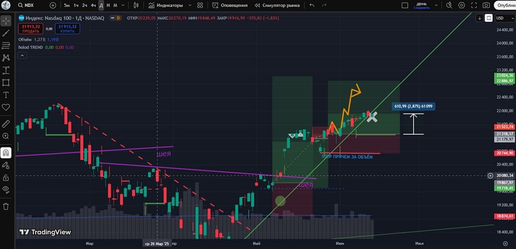Switch to the monthly М timeframe
Image resolution: width=516 pixels, height=249 pixels.
click(115, 5)
